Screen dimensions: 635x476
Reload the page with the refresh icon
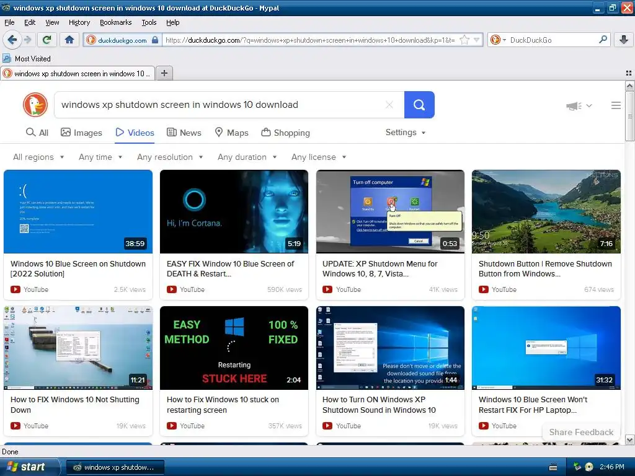(47, 40)
